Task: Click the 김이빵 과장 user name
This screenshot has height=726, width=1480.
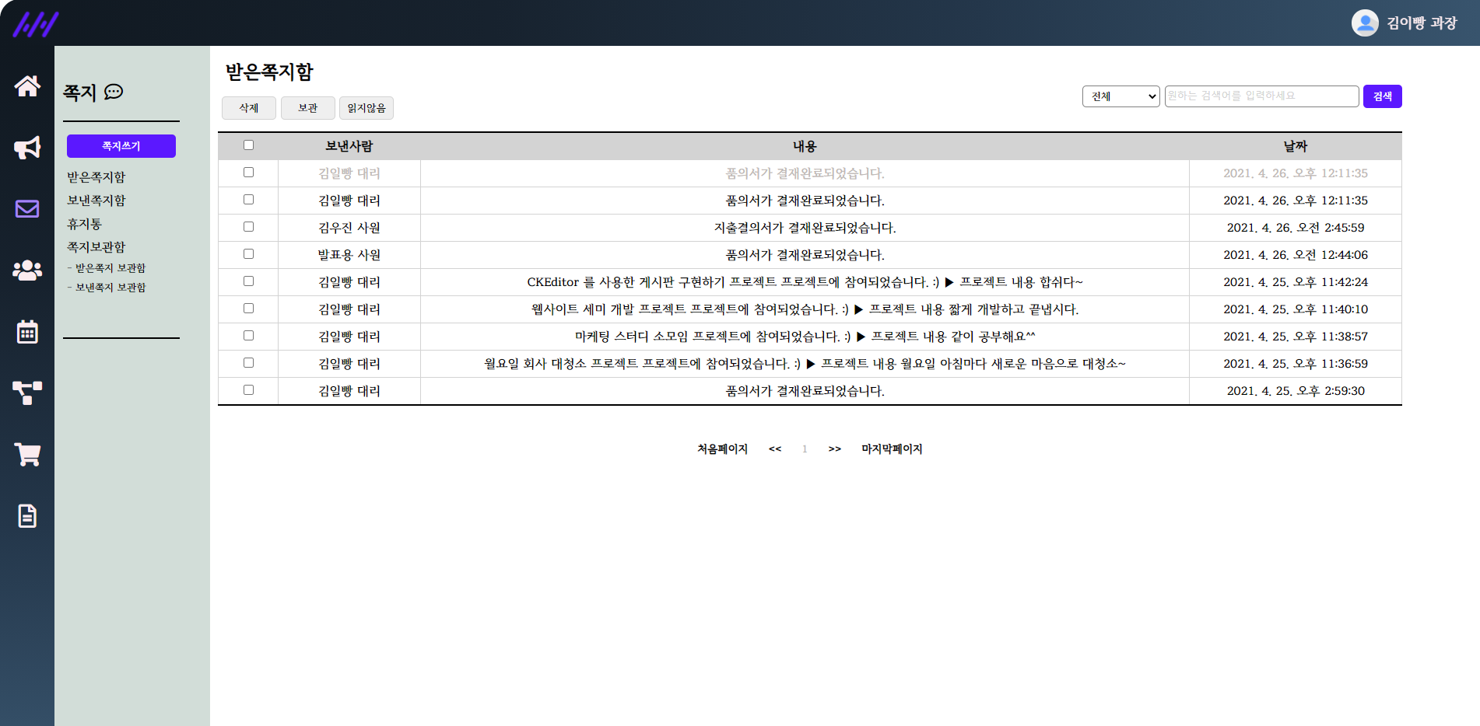Action: coord(1422,23)
